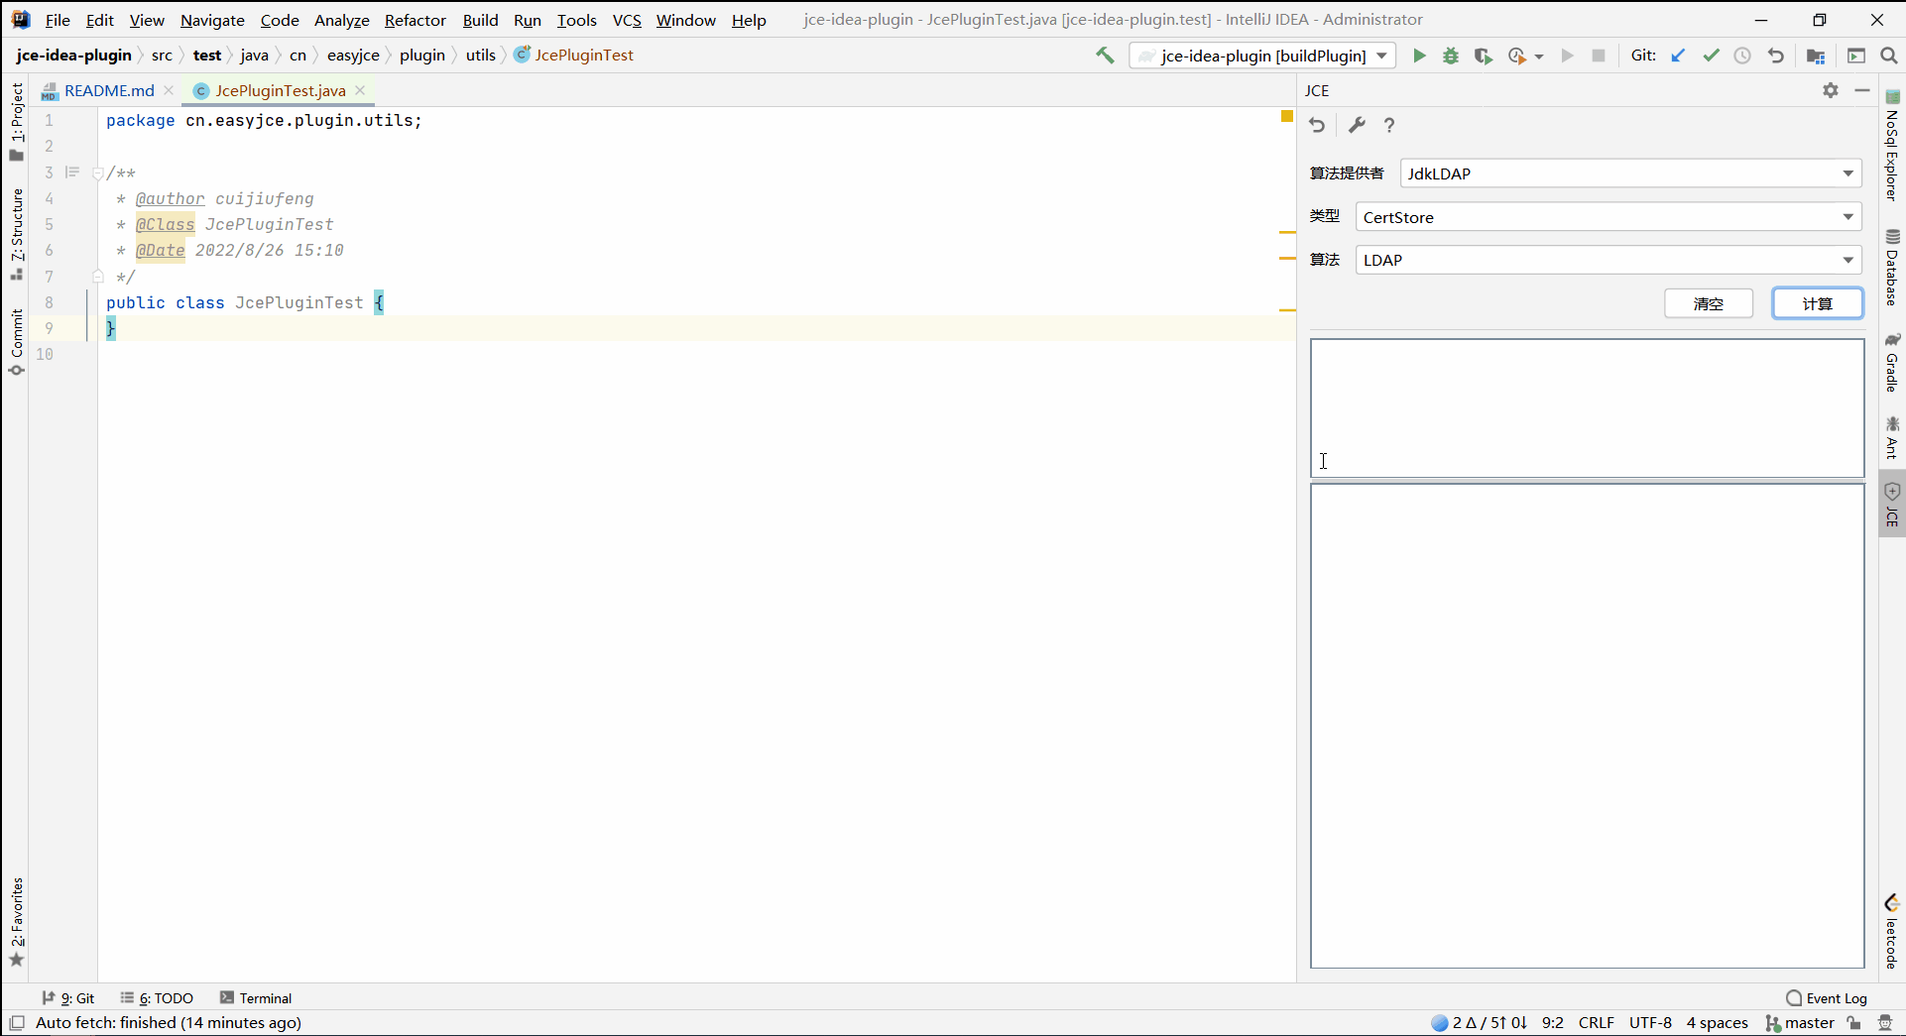Viewport: 1906px width, 1036px height.
Task: Switch to the README.md tab
Action: click(x=109, y=90)
